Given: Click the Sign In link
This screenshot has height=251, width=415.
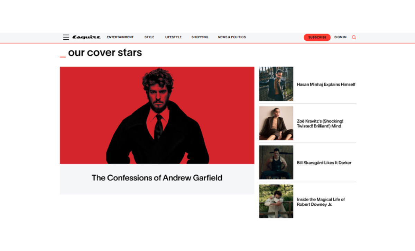Looking at the screenshot, I should (x=340, y=37).
